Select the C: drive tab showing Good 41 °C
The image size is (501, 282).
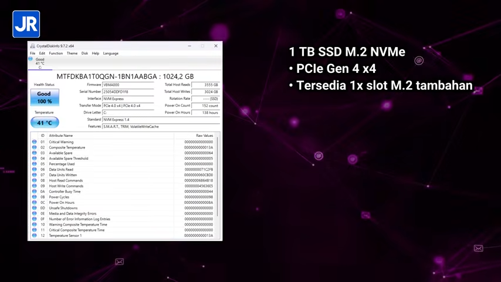(x=40, y=63)
